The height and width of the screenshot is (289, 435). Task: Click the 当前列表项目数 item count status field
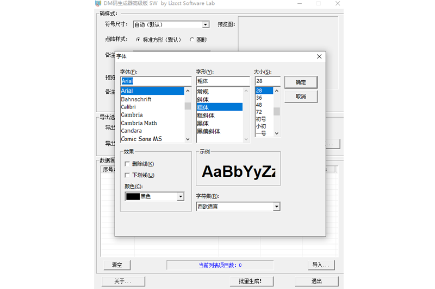[x=220, y=265]
